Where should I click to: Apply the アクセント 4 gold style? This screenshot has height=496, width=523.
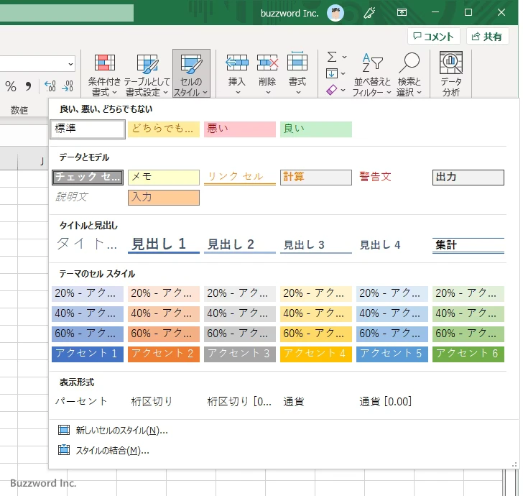click(316, 354)
